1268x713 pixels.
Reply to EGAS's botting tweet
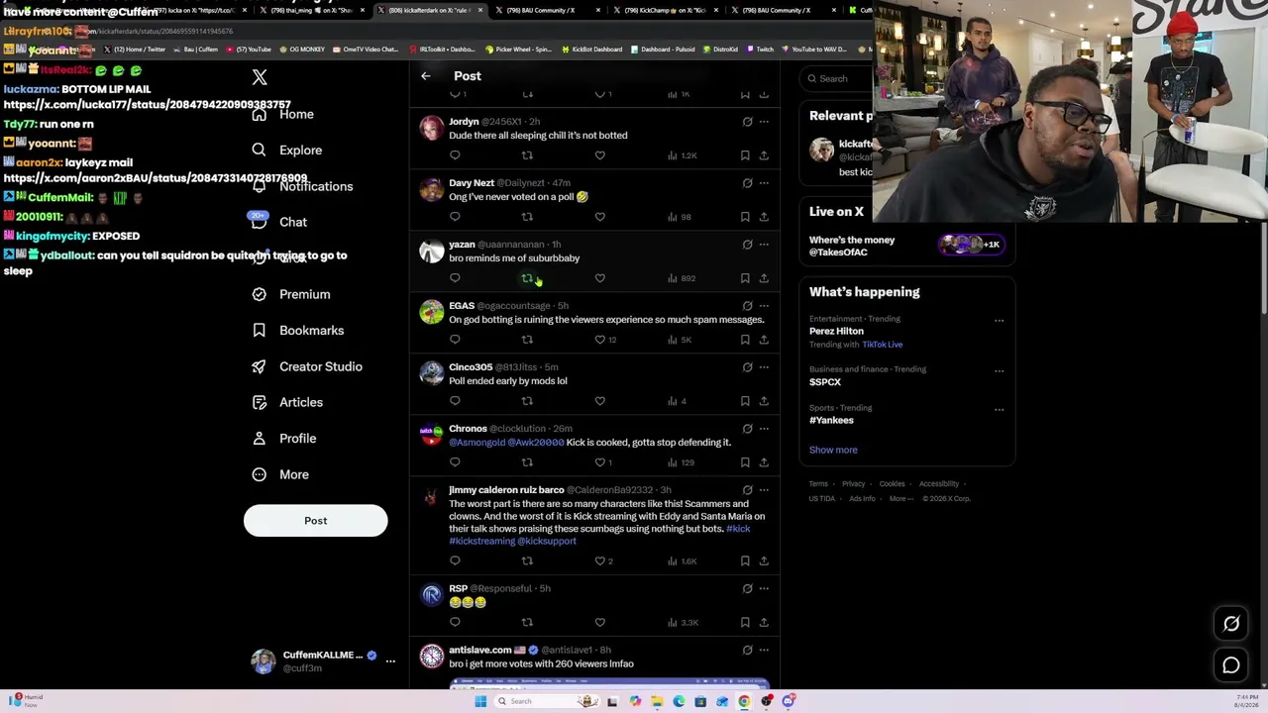455,340
